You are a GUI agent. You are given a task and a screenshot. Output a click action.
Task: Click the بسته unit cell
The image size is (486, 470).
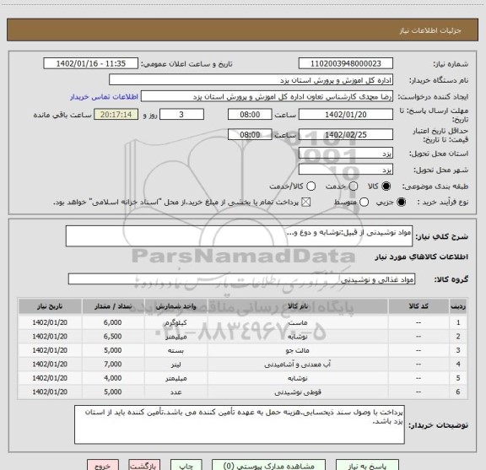(176, 350)
